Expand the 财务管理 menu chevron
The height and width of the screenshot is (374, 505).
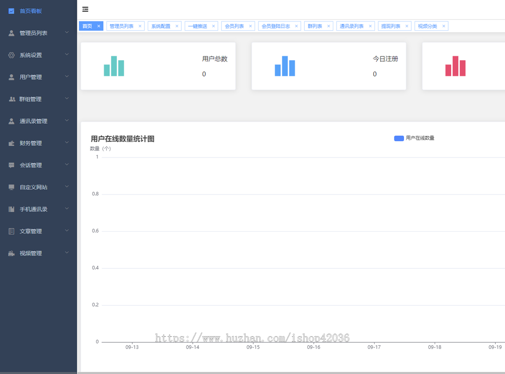point(67,142)
